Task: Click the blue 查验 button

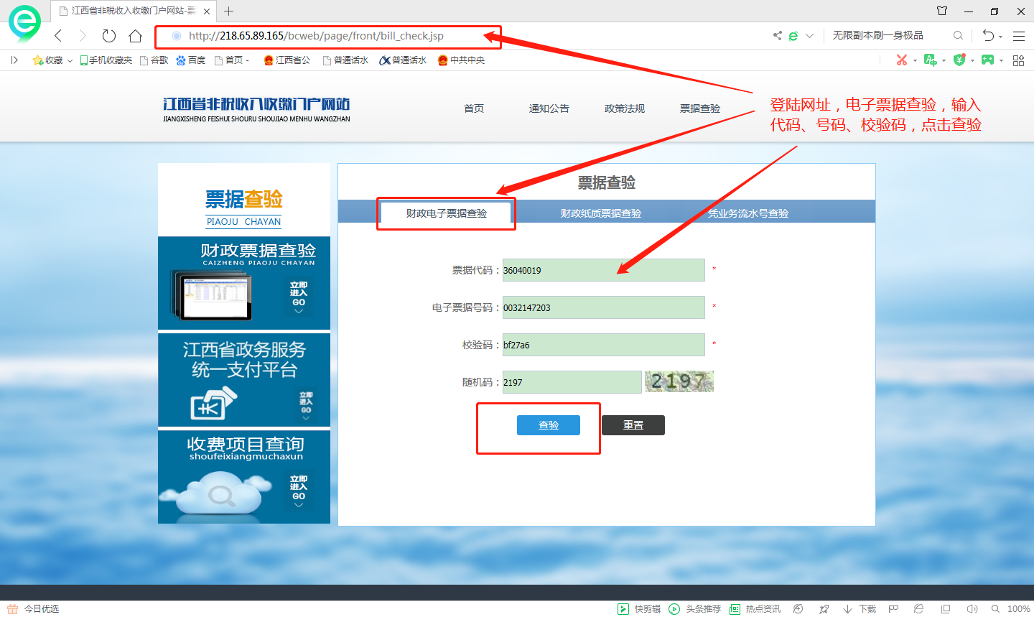Action: pyautogui.click(x=548, y=425)
